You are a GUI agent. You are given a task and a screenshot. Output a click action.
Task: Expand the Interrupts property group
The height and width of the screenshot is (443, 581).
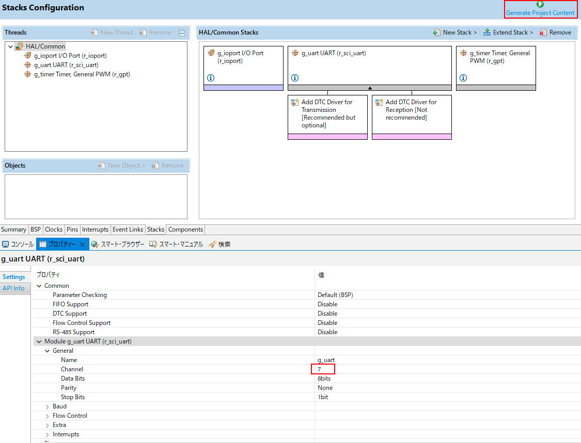pos(48,434)
